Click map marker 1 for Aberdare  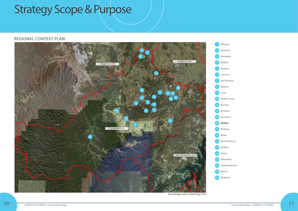148,102
